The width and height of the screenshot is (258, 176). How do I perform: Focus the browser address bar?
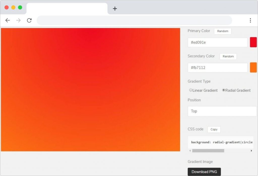pos(134,20)
